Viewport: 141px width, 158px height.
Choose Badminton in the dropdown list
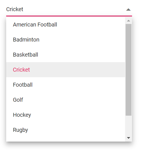[26, 40]
